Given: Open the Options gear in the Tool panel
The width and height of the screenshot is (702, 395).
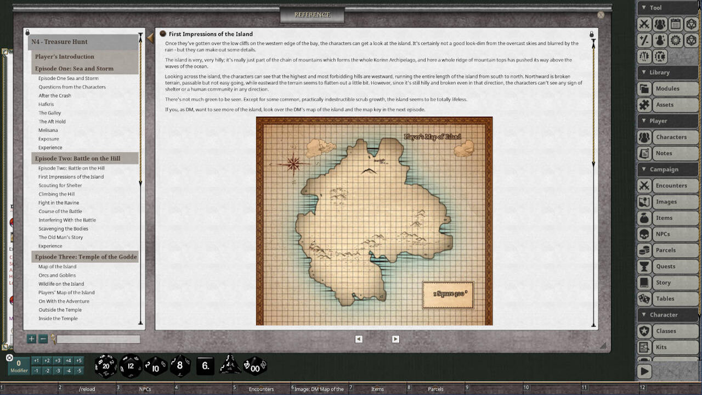Looking at the screenshot, I should 676,40.
